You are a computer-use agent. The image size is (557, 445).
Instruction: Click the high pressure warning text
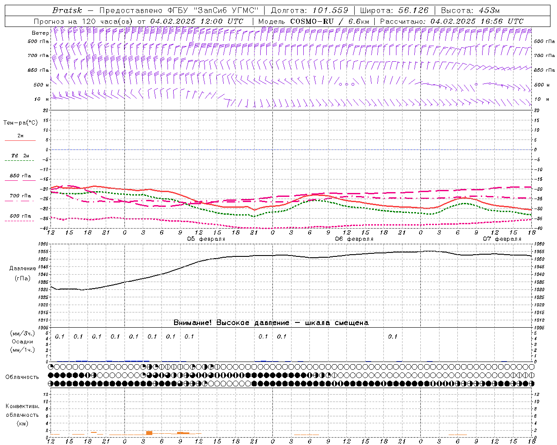coord(271,322)
